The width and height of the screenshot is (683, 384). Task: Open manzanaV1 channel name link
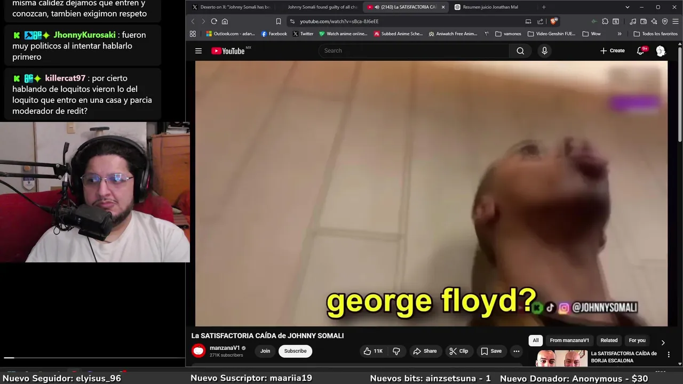(x=225, y=348)
